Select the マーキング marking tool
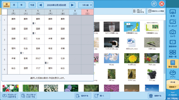The height and width of the screenshot is (100, 179). tap(172, 23)
